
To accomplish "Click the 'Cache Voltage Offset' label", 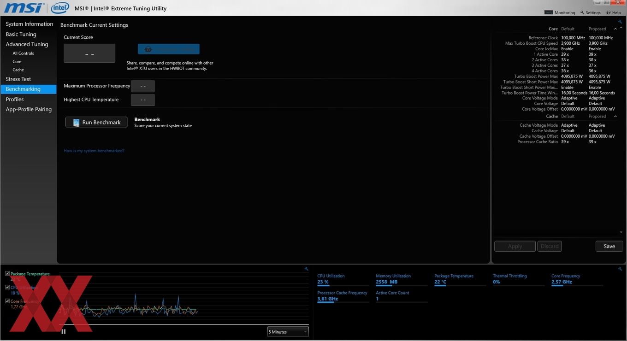I will click(538, 136).
